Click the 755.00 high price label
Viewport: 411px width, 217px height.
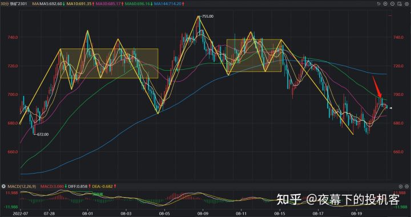coord(207,16)
